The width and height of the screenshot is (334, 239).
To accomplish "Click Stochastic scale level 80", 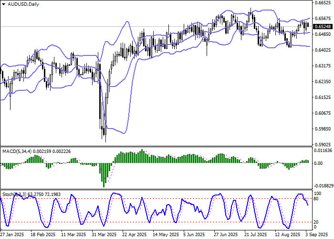I will pyautogui.click(x=316, y=199).
